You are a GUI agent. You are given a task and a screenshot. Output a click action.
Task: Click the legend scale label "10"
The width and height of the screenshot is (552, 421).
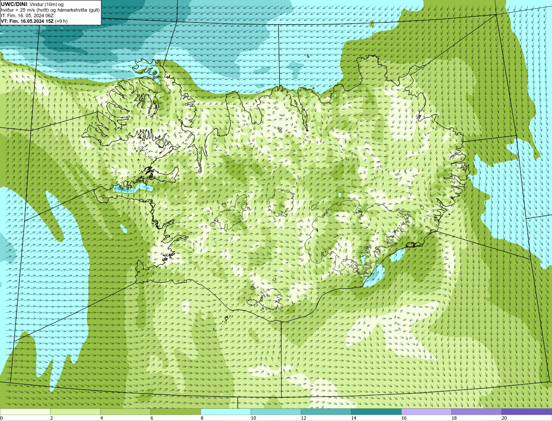tap(253, 418)
